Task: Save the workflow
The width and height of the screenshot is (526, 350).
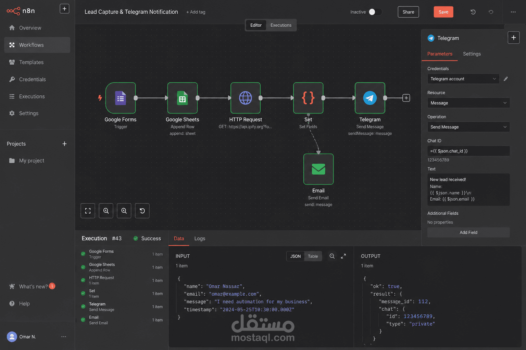Action: click(x=443, y=12)
